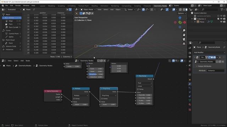The height and width of the screenshot is (127, 227).
Task: Adjust the From Max field on Map Range
Action: coord(144,98)
